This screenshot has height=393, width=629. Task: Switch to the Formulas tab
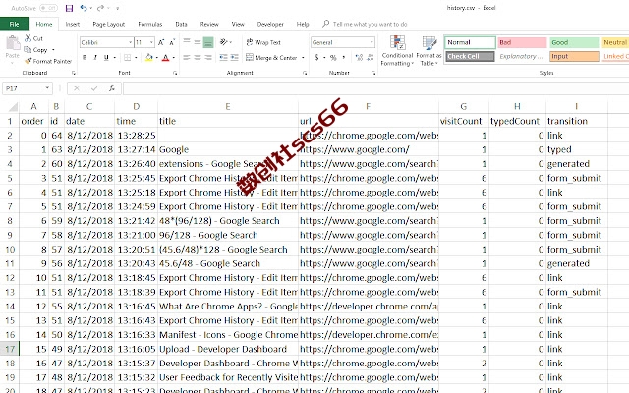(150, 24)
